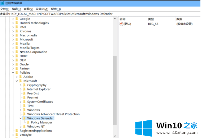201x140 pixels.
Task: Click the Intel folder icon
Action: pyautogui.click(x=17, y=27)
